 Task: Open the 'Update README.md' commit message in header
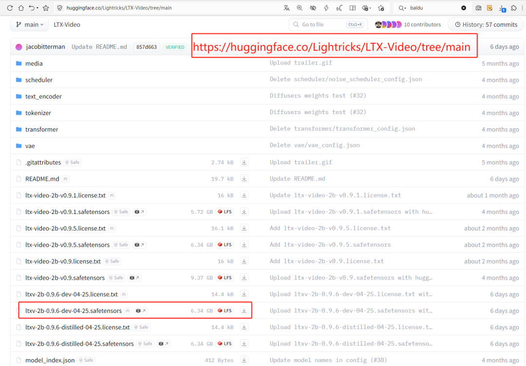click(x=99, y=47)
